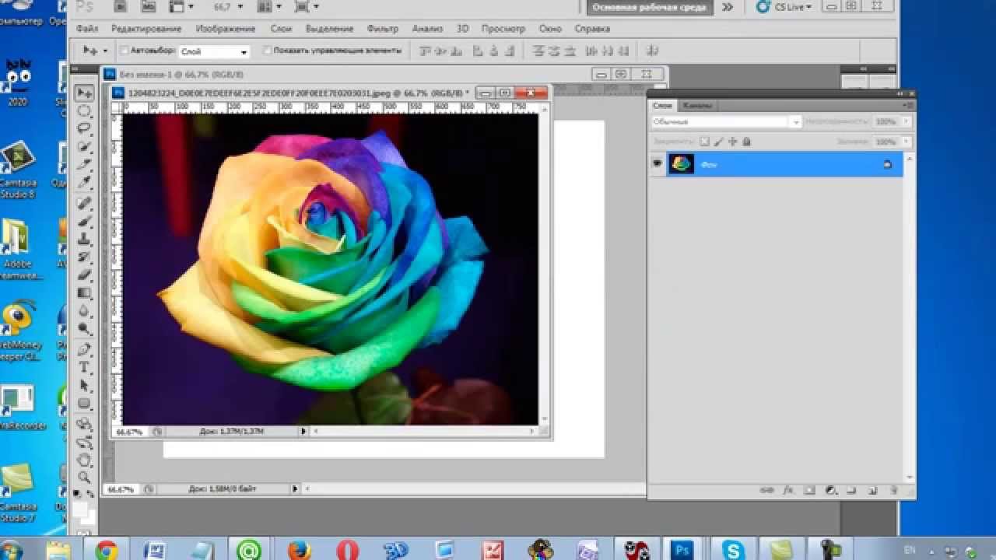
Task: Open Skype from the taskbar
Action: 733,550
